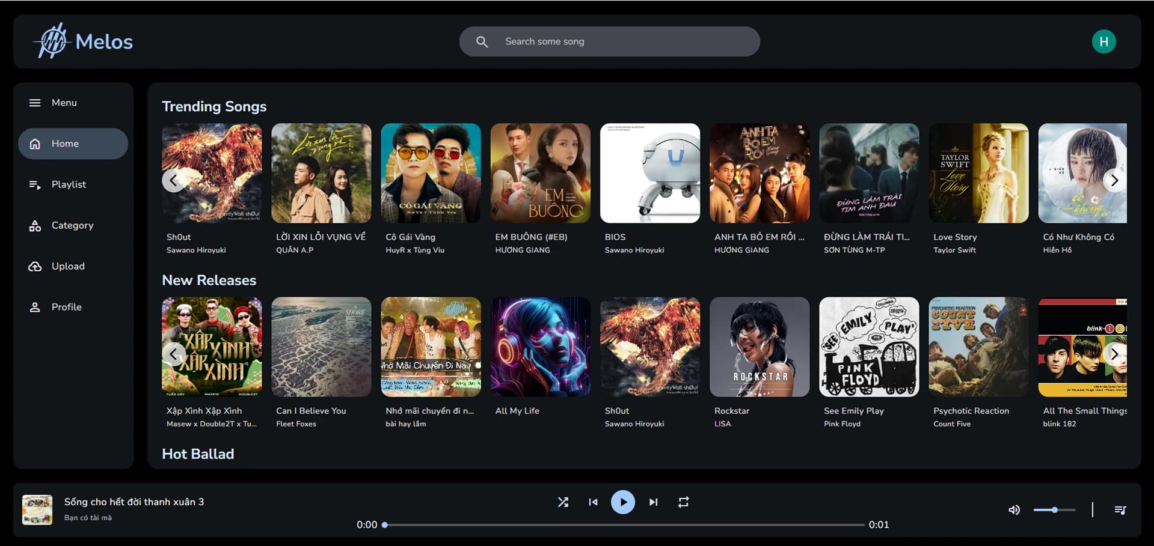Open the queue list icon

click(1120, 510)
